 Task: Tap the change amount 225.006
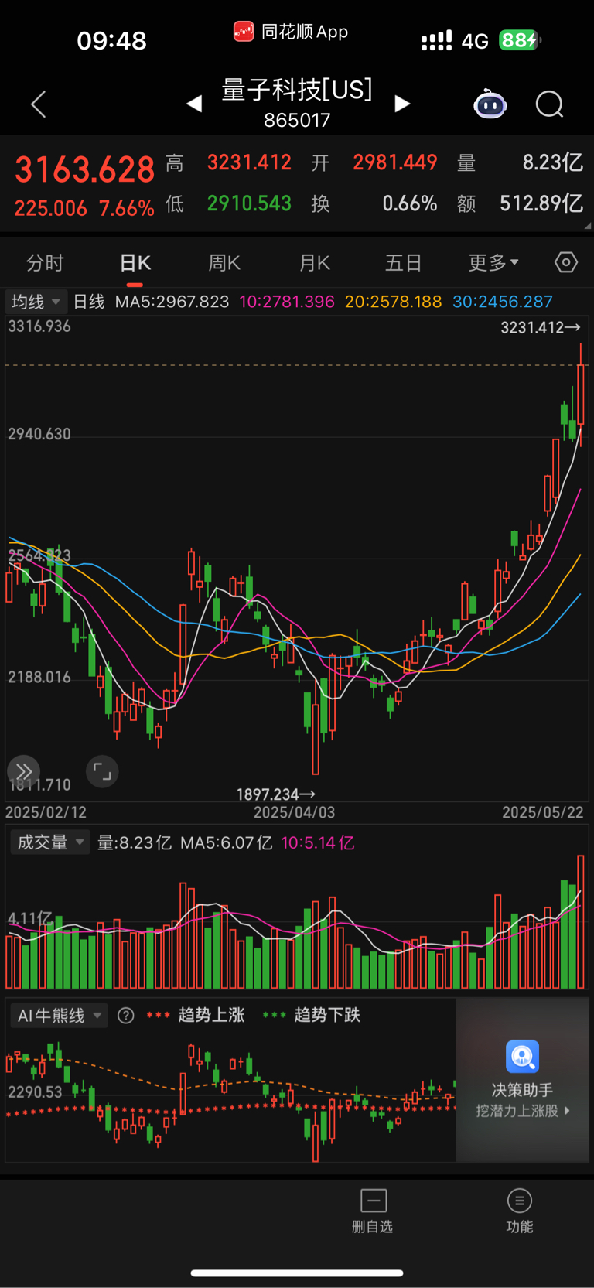click(51, 208)
